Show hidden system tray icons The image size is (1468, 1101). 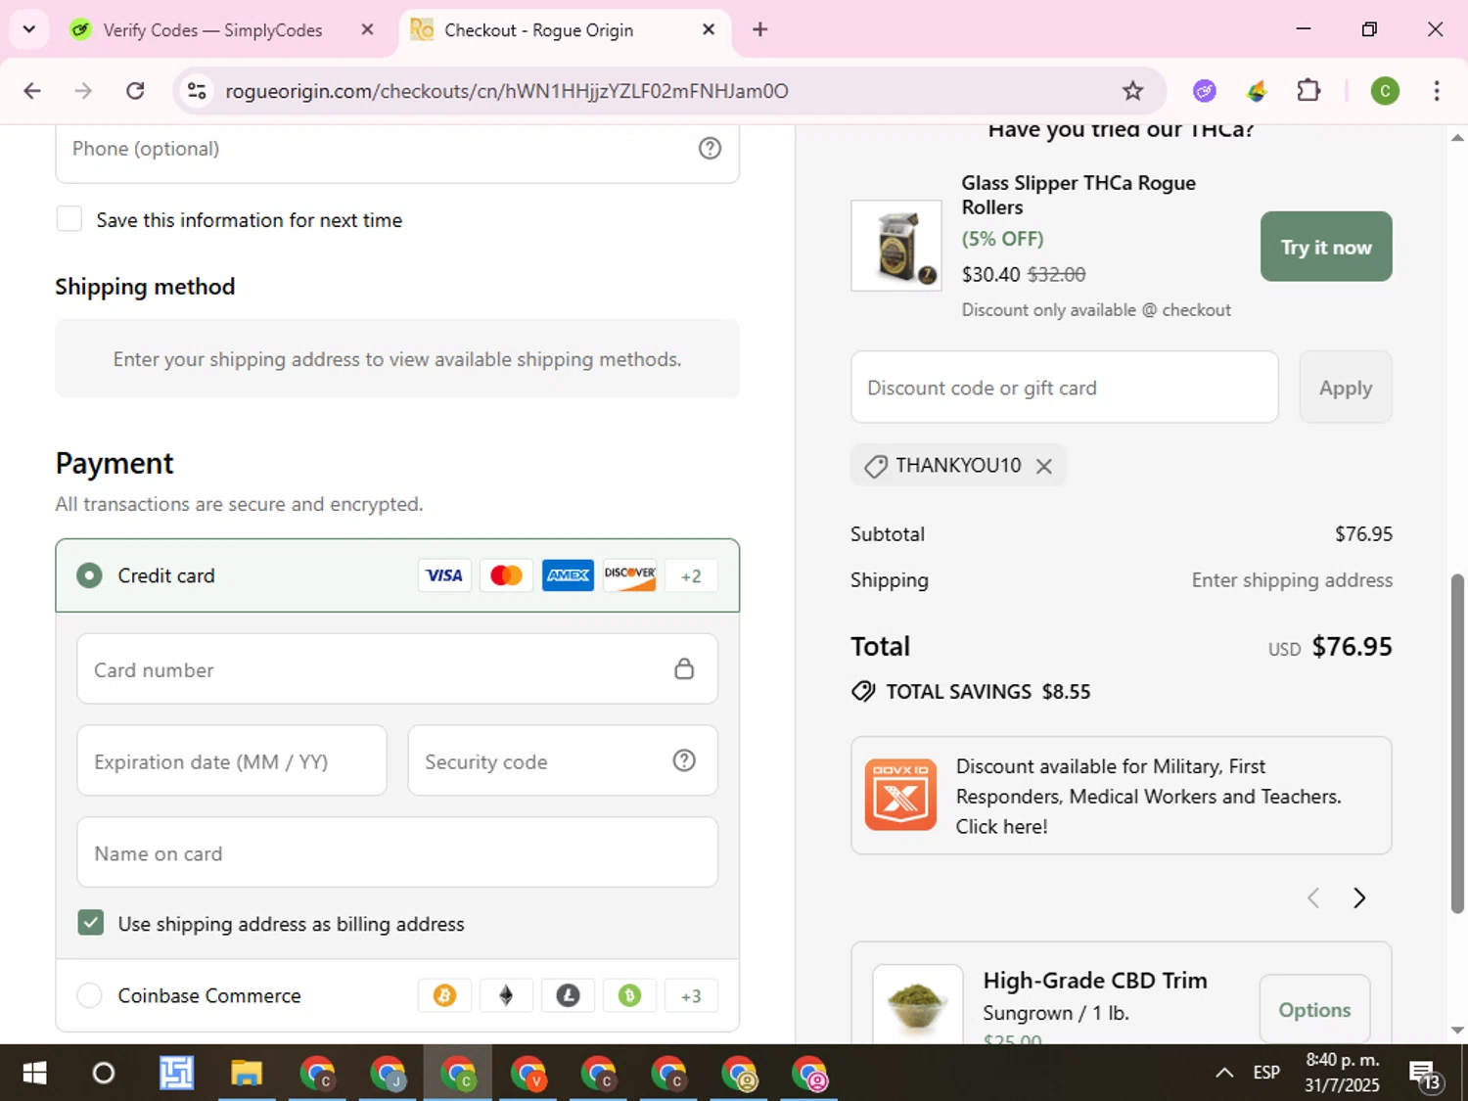coord(1224,1074)
